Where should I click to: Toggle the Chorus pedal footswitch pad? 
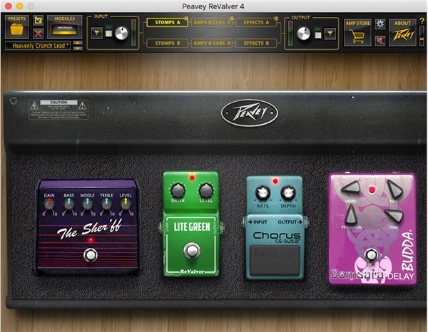(x=275, y=260)
